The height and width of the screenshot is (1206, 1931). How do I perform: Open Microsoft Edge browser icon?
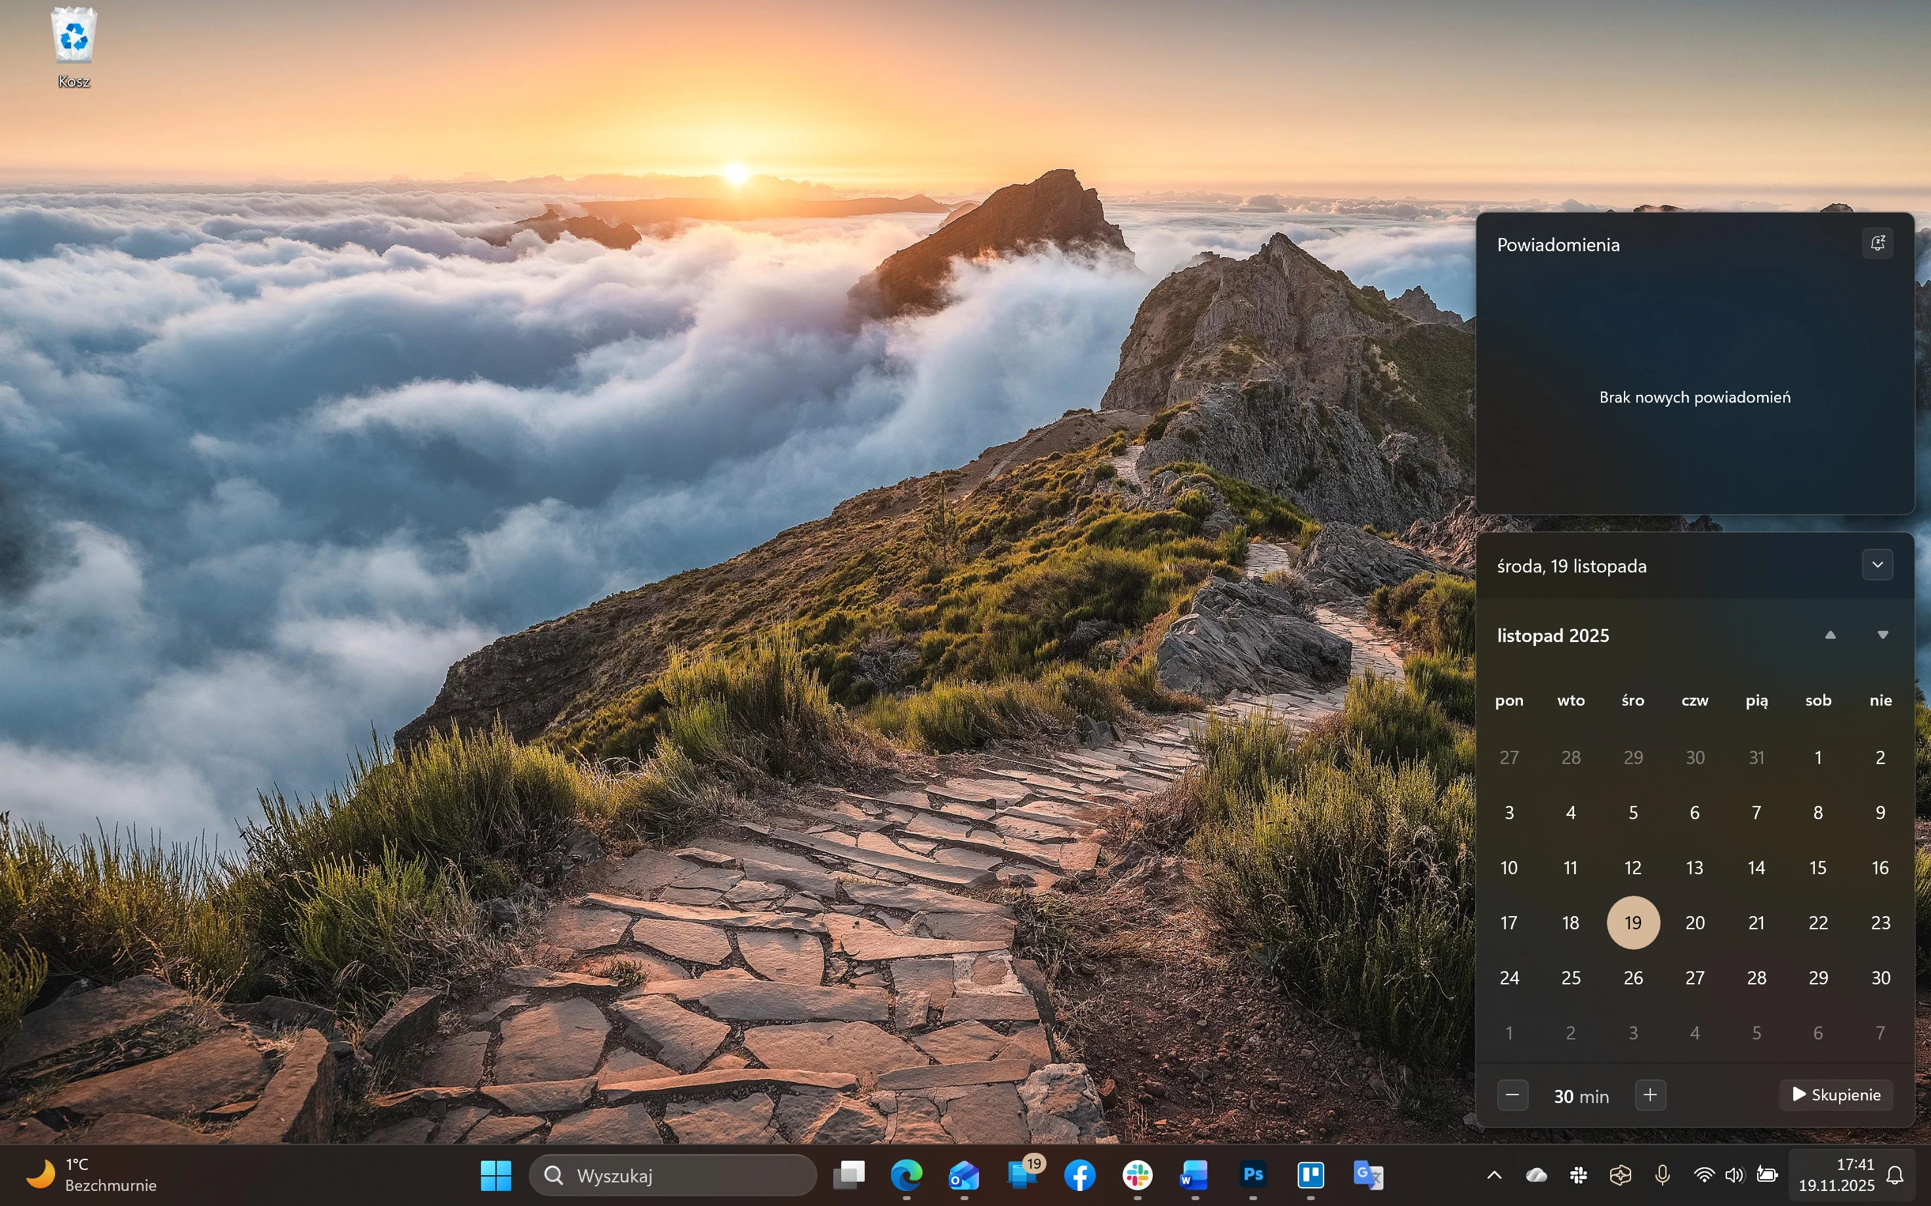click(907, 1174)
